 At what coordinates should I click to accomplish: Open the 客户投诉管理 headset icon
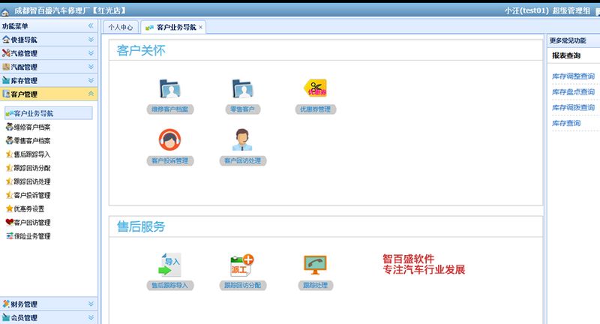[x=170, y=139]
